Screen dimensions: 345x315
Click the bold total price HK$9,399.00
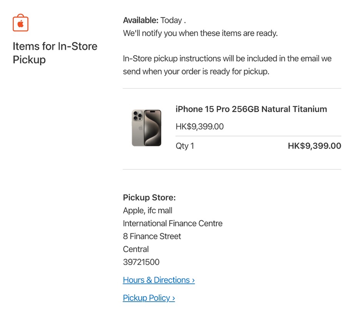click(314, 146)
